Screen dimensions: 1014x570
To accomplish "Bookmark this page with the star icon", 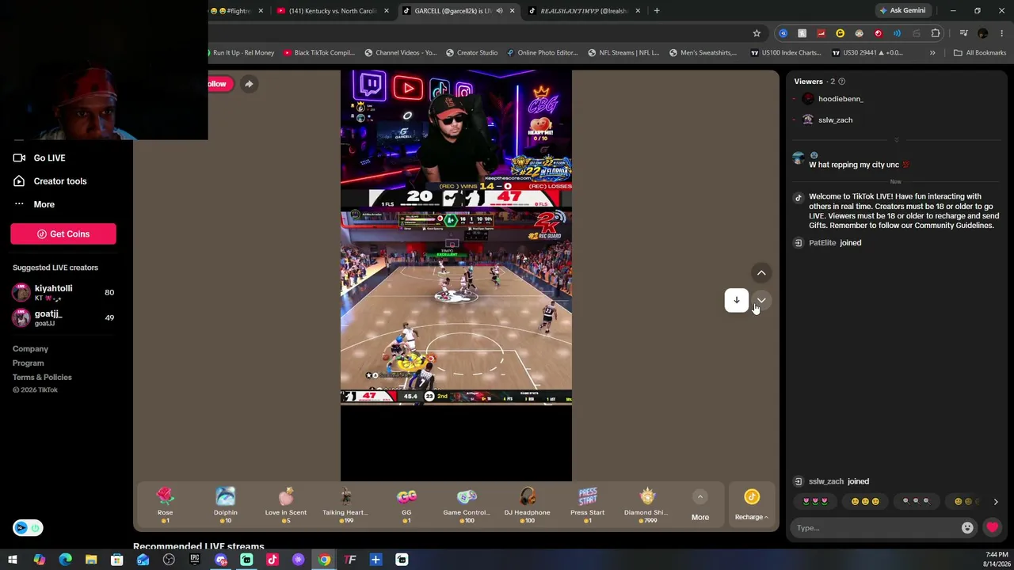I will click(757, 33).
